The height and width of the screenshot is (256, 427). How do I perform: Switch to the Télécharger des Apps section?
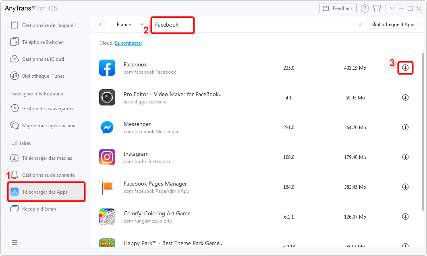(45, 192)
